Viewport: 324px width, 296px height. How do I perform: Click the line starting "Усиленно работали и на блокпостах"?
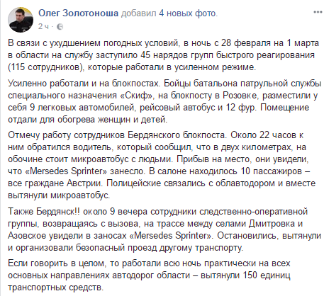click(164, 84)
